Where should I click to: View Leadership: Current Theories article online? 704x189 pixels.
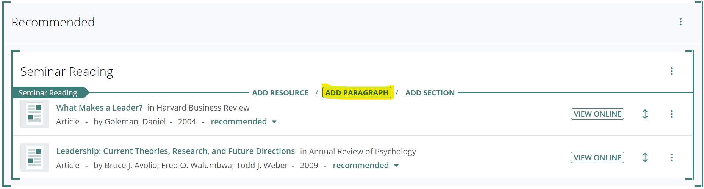click(x=597, y=158)
